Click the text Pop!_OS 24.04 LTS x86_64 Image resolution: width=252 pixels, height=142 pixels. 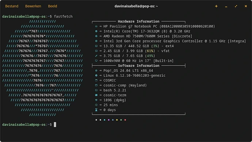(x=128, y=70)
